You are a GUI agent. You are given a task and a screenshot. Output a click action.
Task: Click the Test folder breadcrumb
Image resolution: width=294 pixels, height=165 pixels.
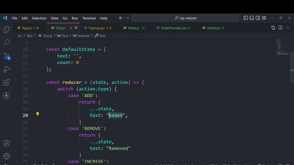[29, 36]
